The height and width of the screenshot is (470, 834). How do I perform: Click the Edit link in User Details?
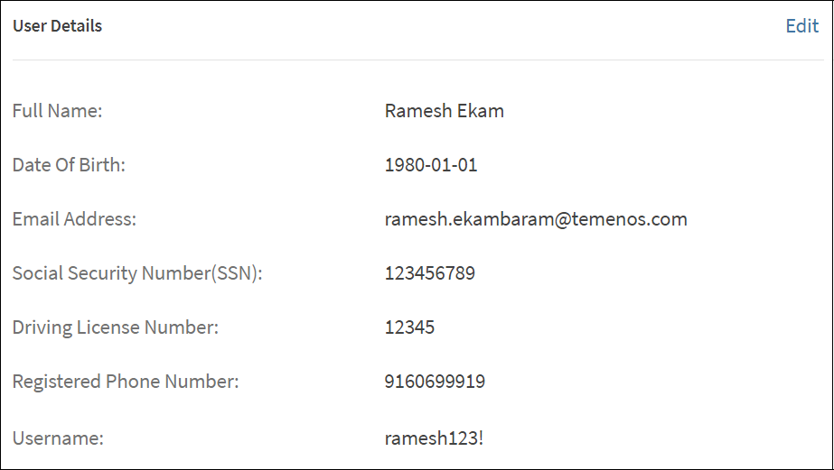click(801, 26)
